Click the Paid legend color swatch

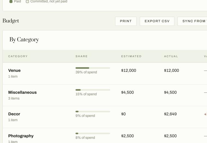[x=11, y=1]
